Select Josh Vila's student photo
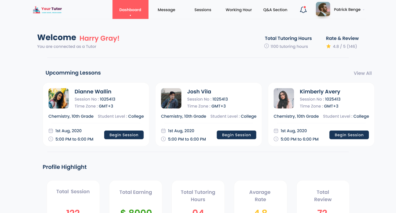The width and height of the screenshot is (396, 213). coord(171,98)
